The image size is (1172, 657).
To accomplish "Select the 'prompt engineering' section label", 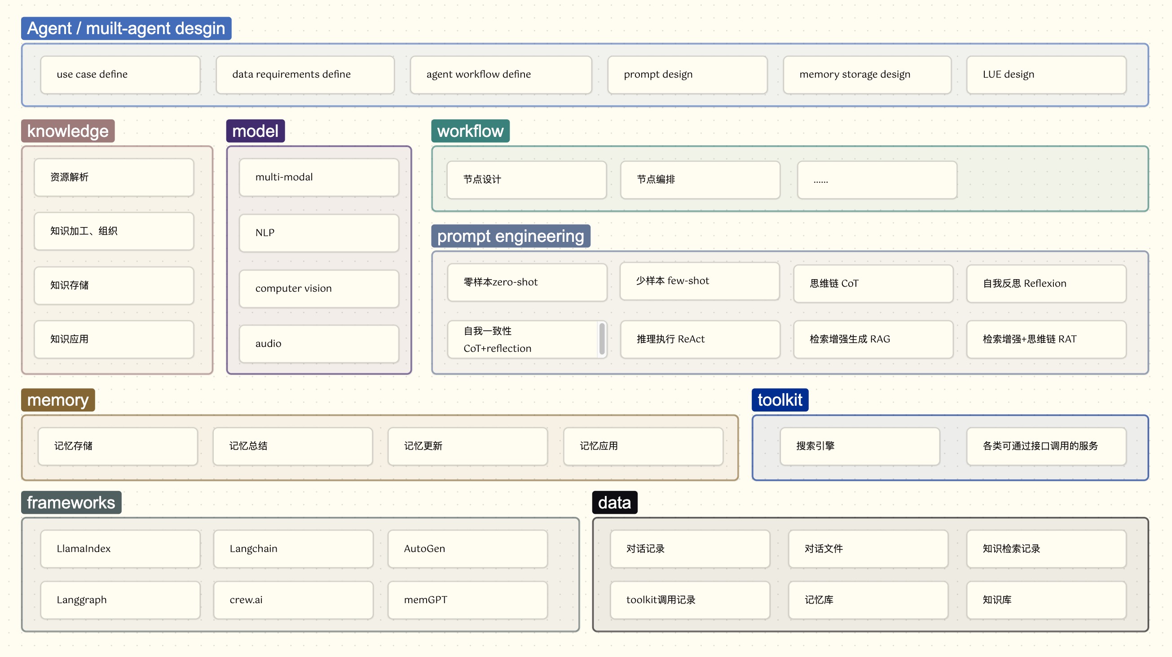I will tap(511, 237).
